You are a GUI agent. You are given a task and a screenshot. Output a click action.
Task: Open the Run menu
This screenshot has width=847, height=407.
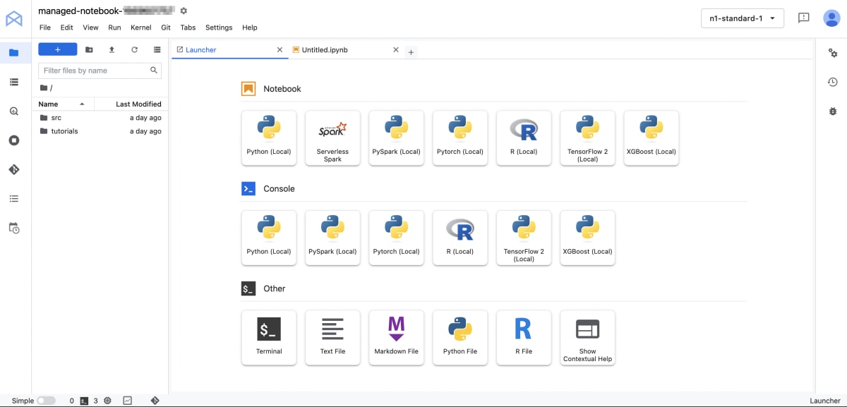click(114, 28)
